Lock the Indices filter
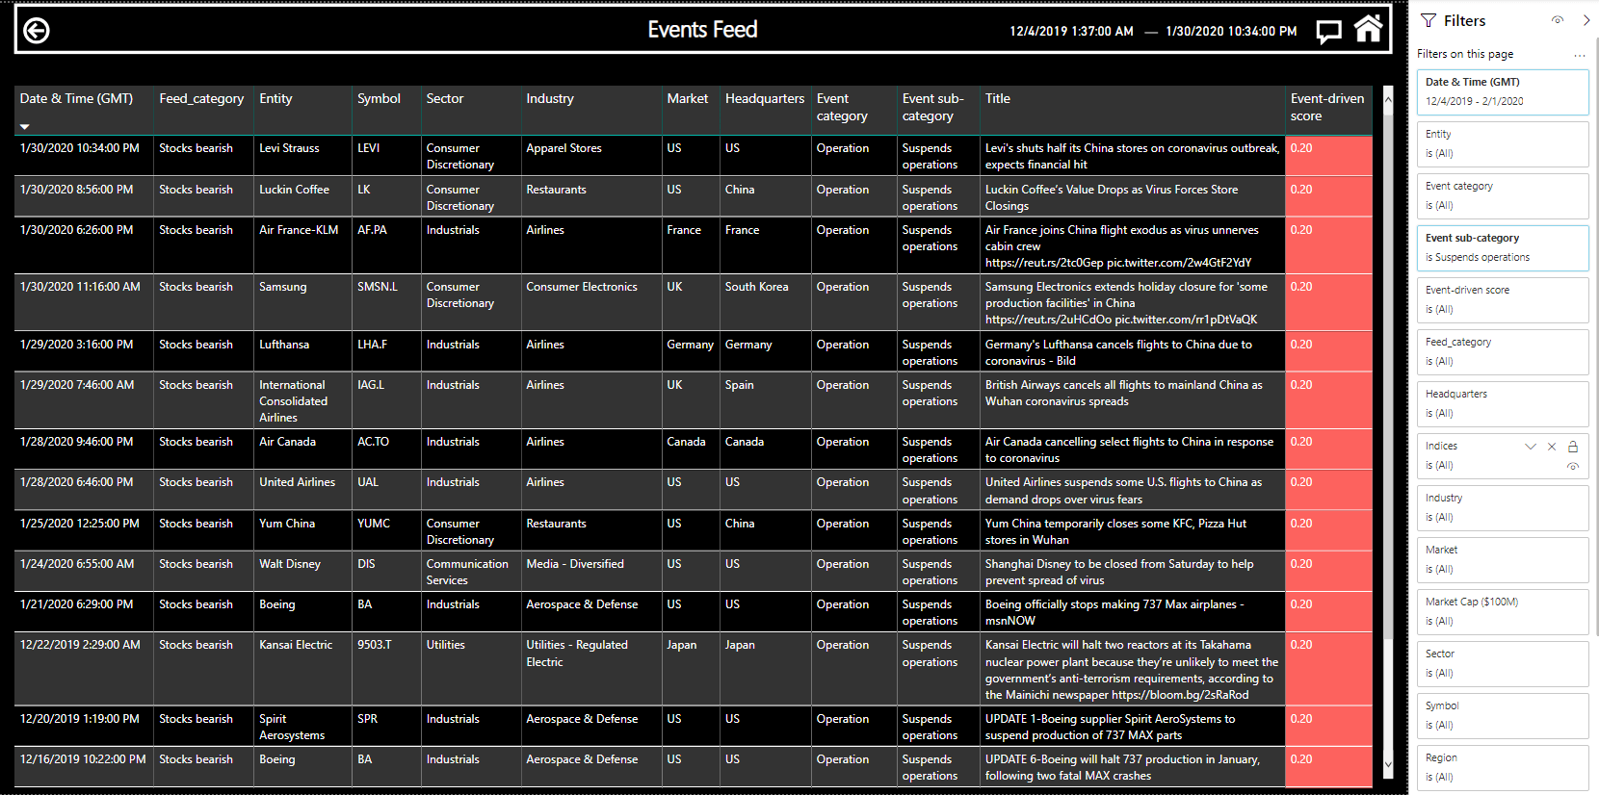This screenshot has width=1599, height=795. pos(1573,447)
